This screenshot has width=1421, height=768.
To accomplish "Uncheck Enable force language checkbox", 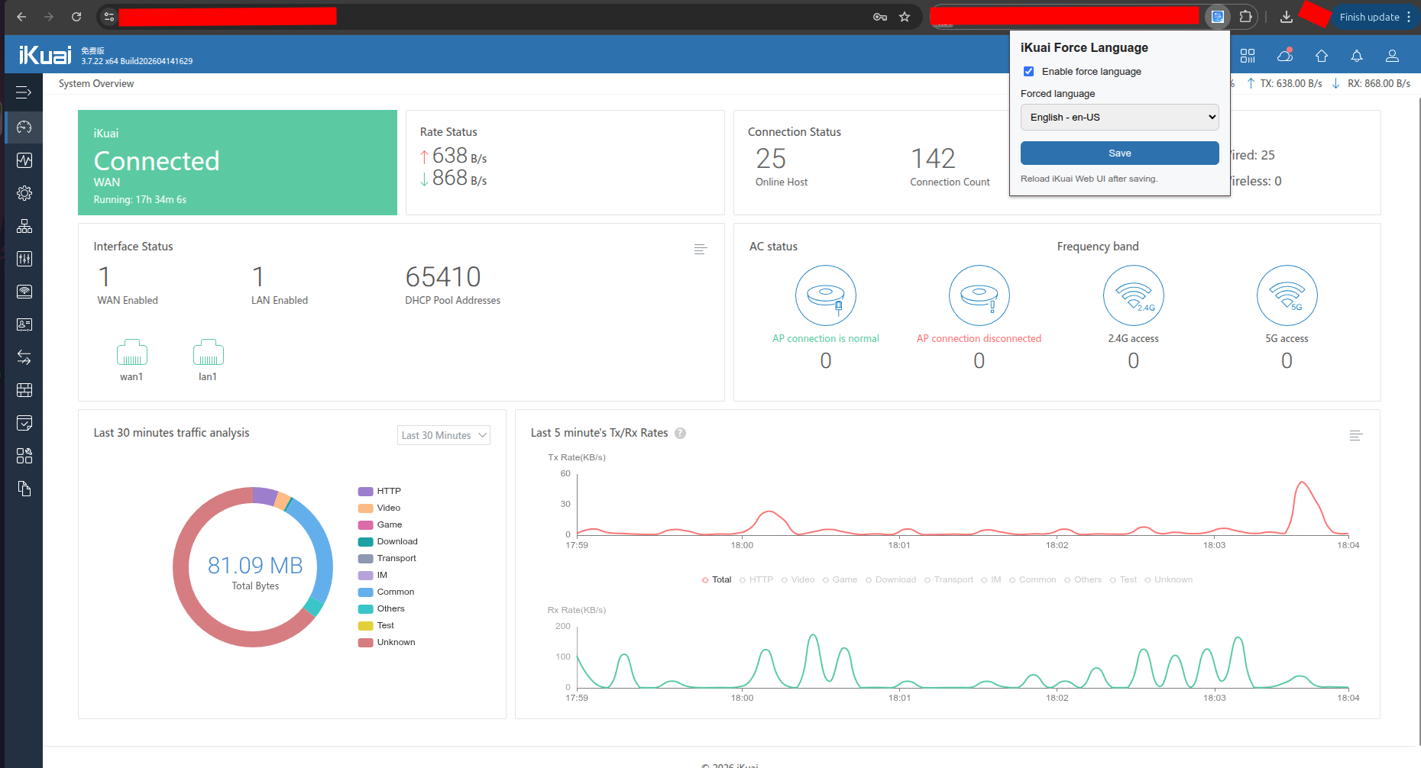I will [x=1028, y=72].
